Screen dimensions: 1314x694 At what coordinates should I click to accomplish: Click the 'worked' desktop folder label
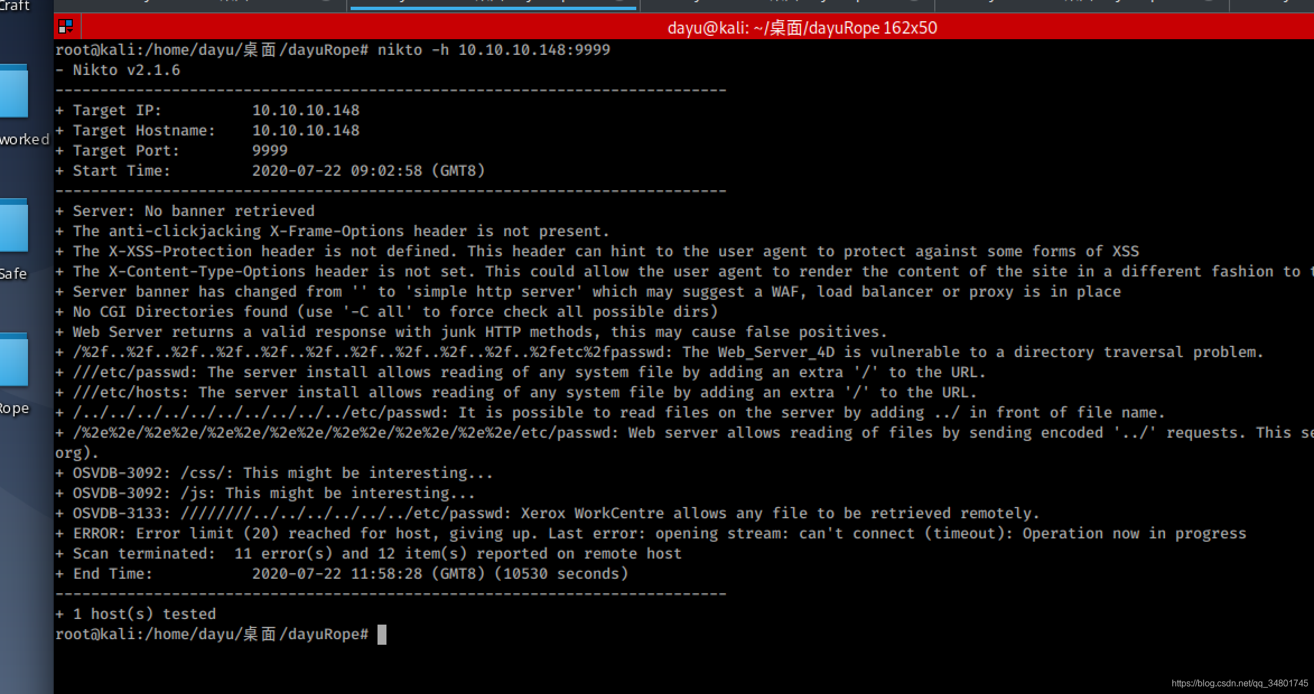click(x=24, y=139)
